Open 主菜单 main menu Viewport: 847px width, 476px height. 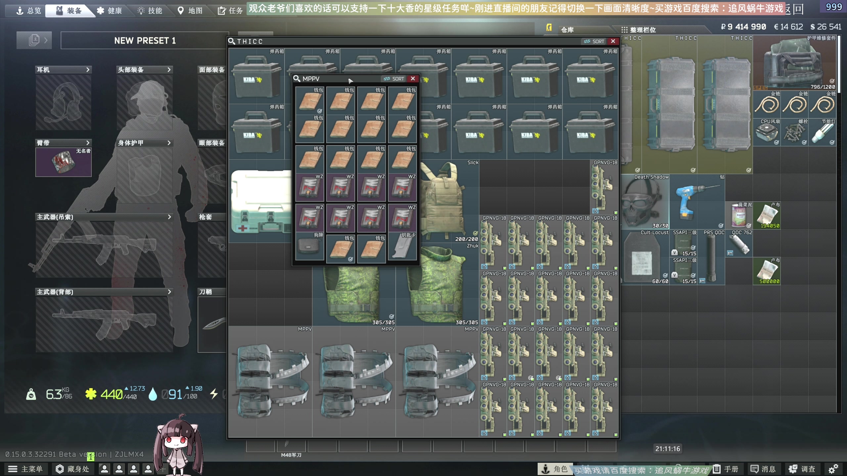click(x=25, y=469)
